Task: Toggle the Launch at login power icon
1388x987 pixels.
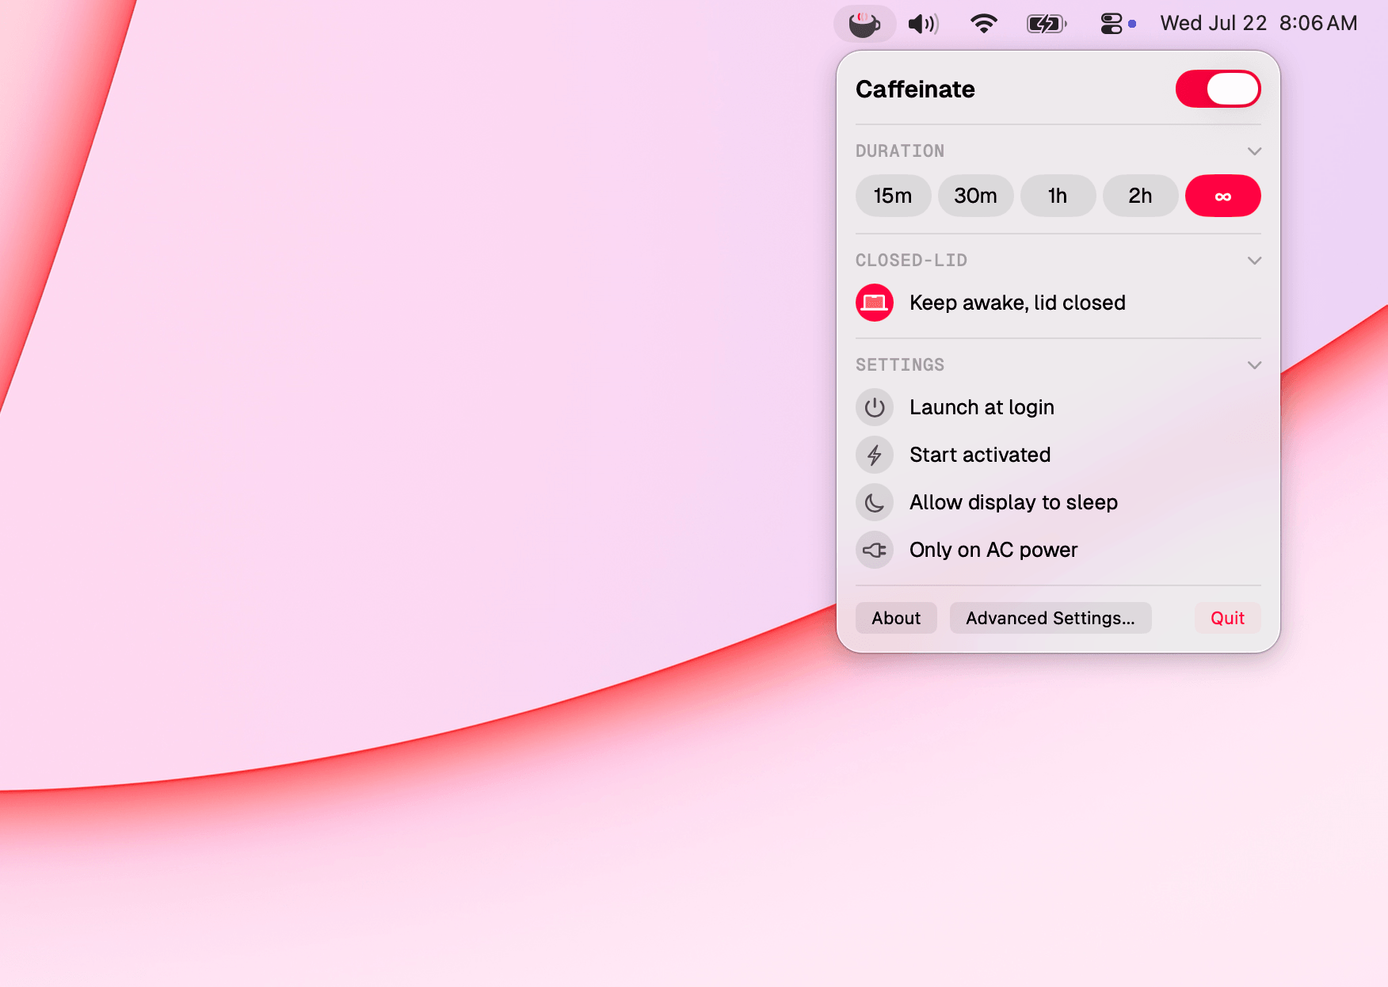Action: (x=875, y=407)
